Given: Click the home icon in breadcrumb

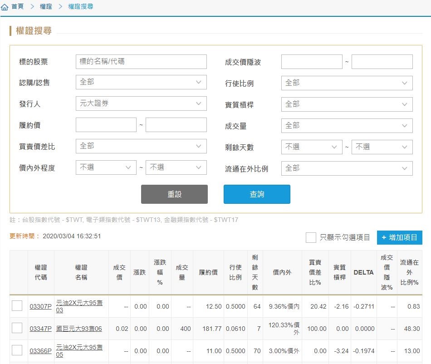Looking at the screenshot, I should pos(5,7).
